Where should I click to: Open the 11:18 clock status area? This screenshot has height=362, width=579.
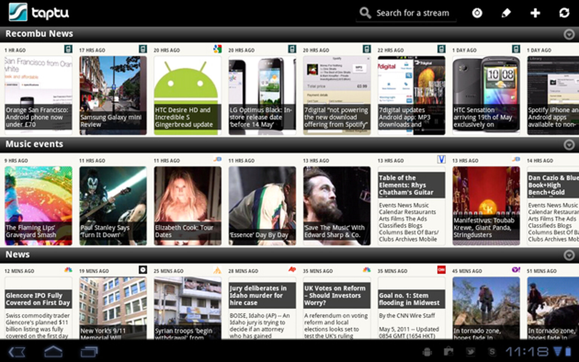[x=527, y=352]
